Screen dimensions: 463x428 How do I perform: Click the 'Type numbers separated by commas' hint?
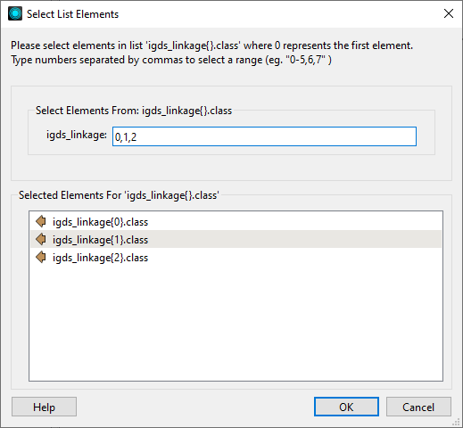[171, 60]
